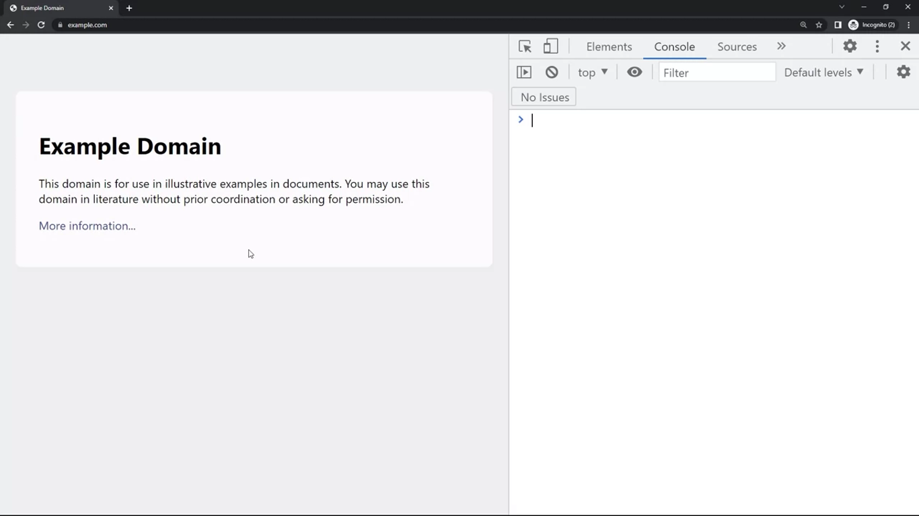Expand the top JavaScript context dropdown
Screen dimensions: 919x516
coord(593,73)
